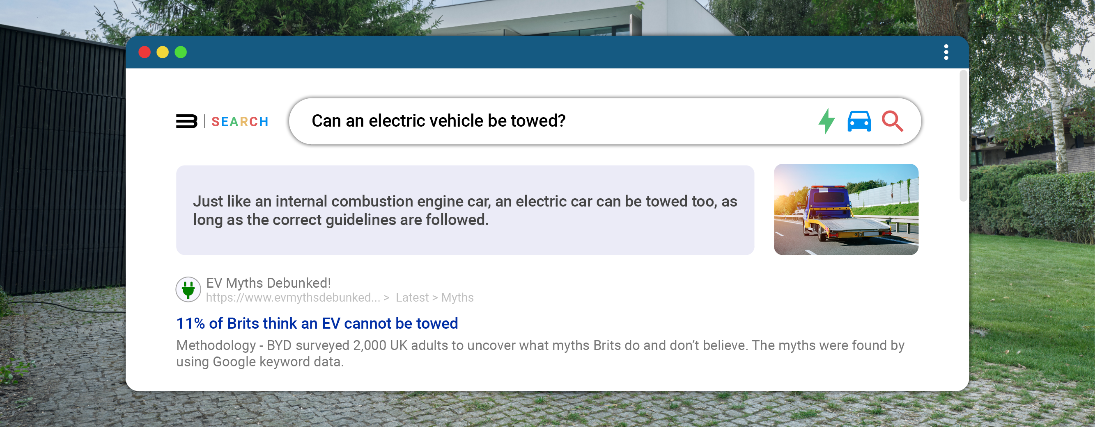Select the "Myths" breadcrumb
The width and height of the screenshot is (1095, 427).
457,298
